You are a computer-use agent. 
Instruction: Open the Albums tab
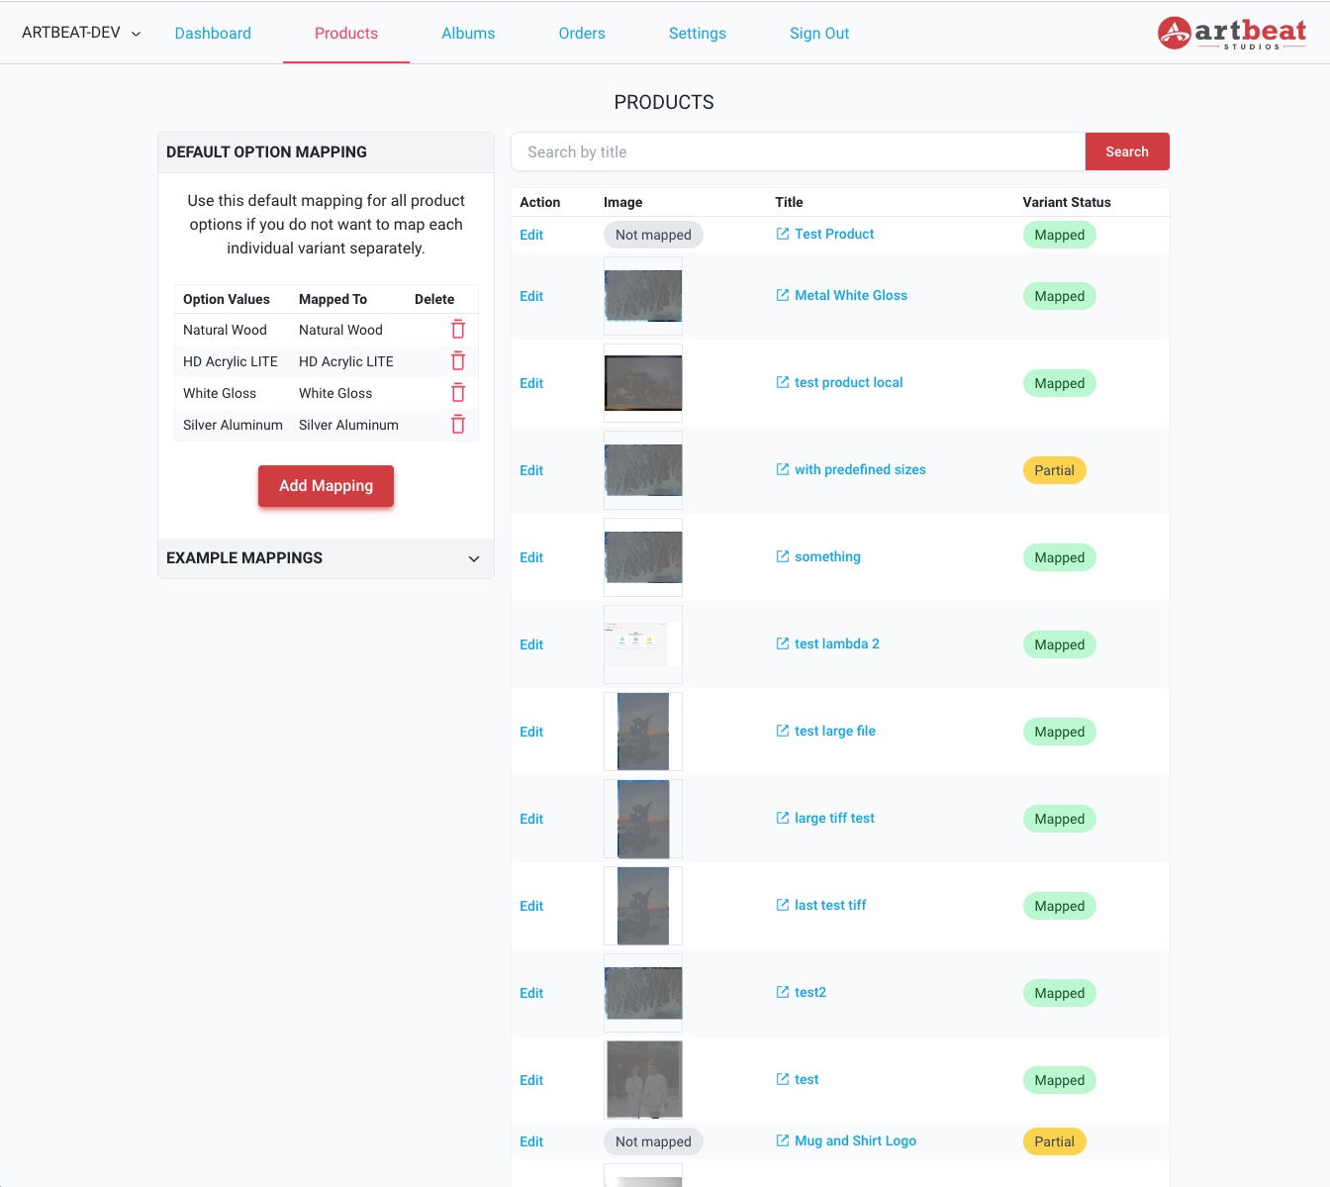tap(468, 33)
